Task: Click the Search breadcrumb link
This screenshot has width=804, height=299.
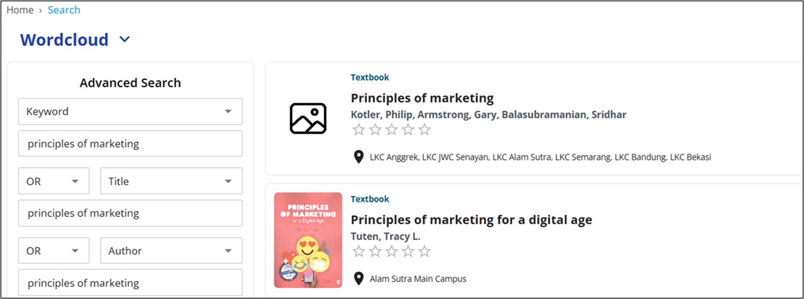Action: (x=64, y=10)
